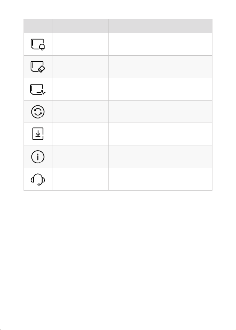Click the empty middle cell beside download icon
This screenshot has height=330, width=236.
tap(80, 134)
